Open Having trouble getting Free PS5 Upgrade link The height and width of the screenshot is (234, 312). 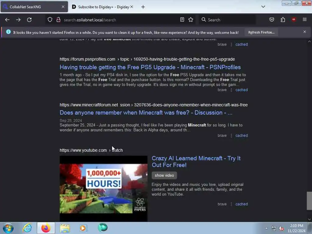coord(150,67)
